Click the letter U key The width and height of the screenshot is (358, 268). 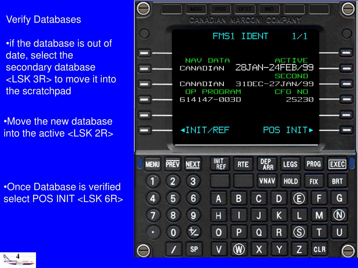pyautogui.click(x=339, y=232)
